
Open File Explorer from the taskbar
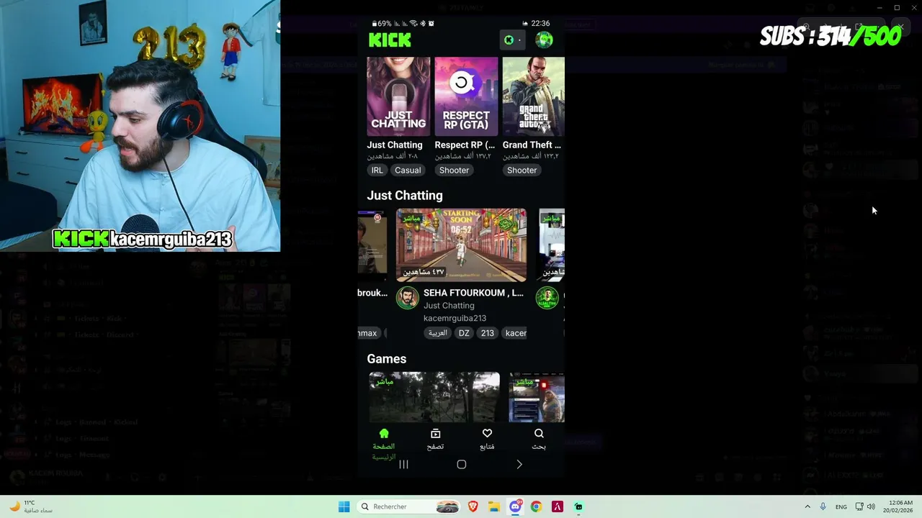pyautogui.click(x=494, y=506)
